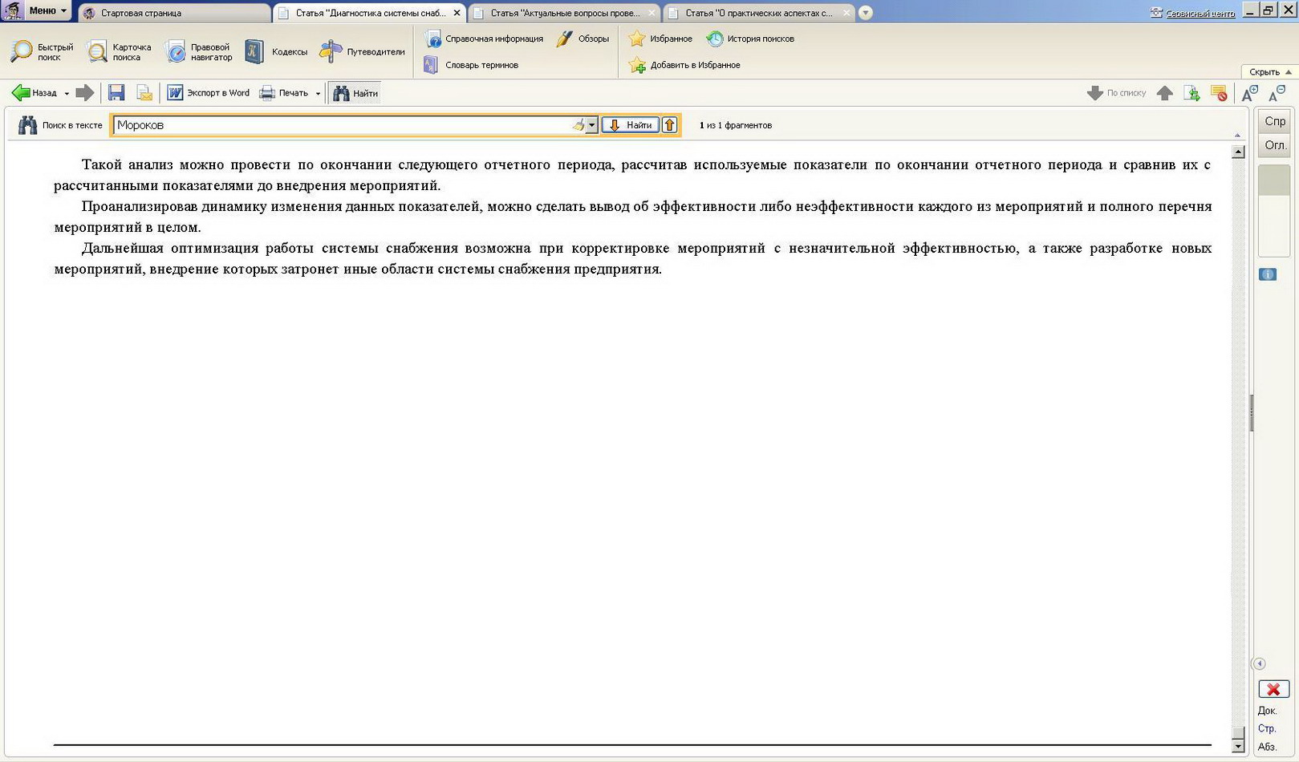Screen dimensions: 1299x762
Task: Open the Меню dropdown
Action: [47, 10]
